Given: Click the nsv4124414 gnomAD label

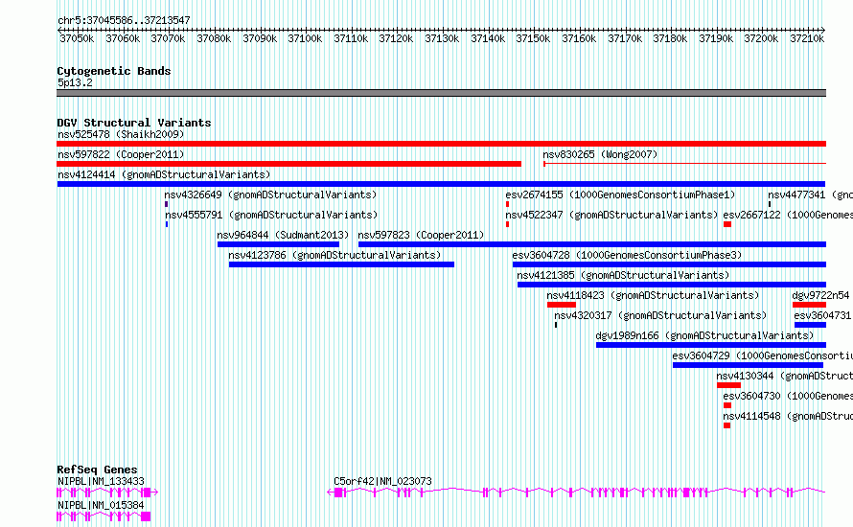Looking at the screenshot, I should pyautogui.click(x=164, y=174).
